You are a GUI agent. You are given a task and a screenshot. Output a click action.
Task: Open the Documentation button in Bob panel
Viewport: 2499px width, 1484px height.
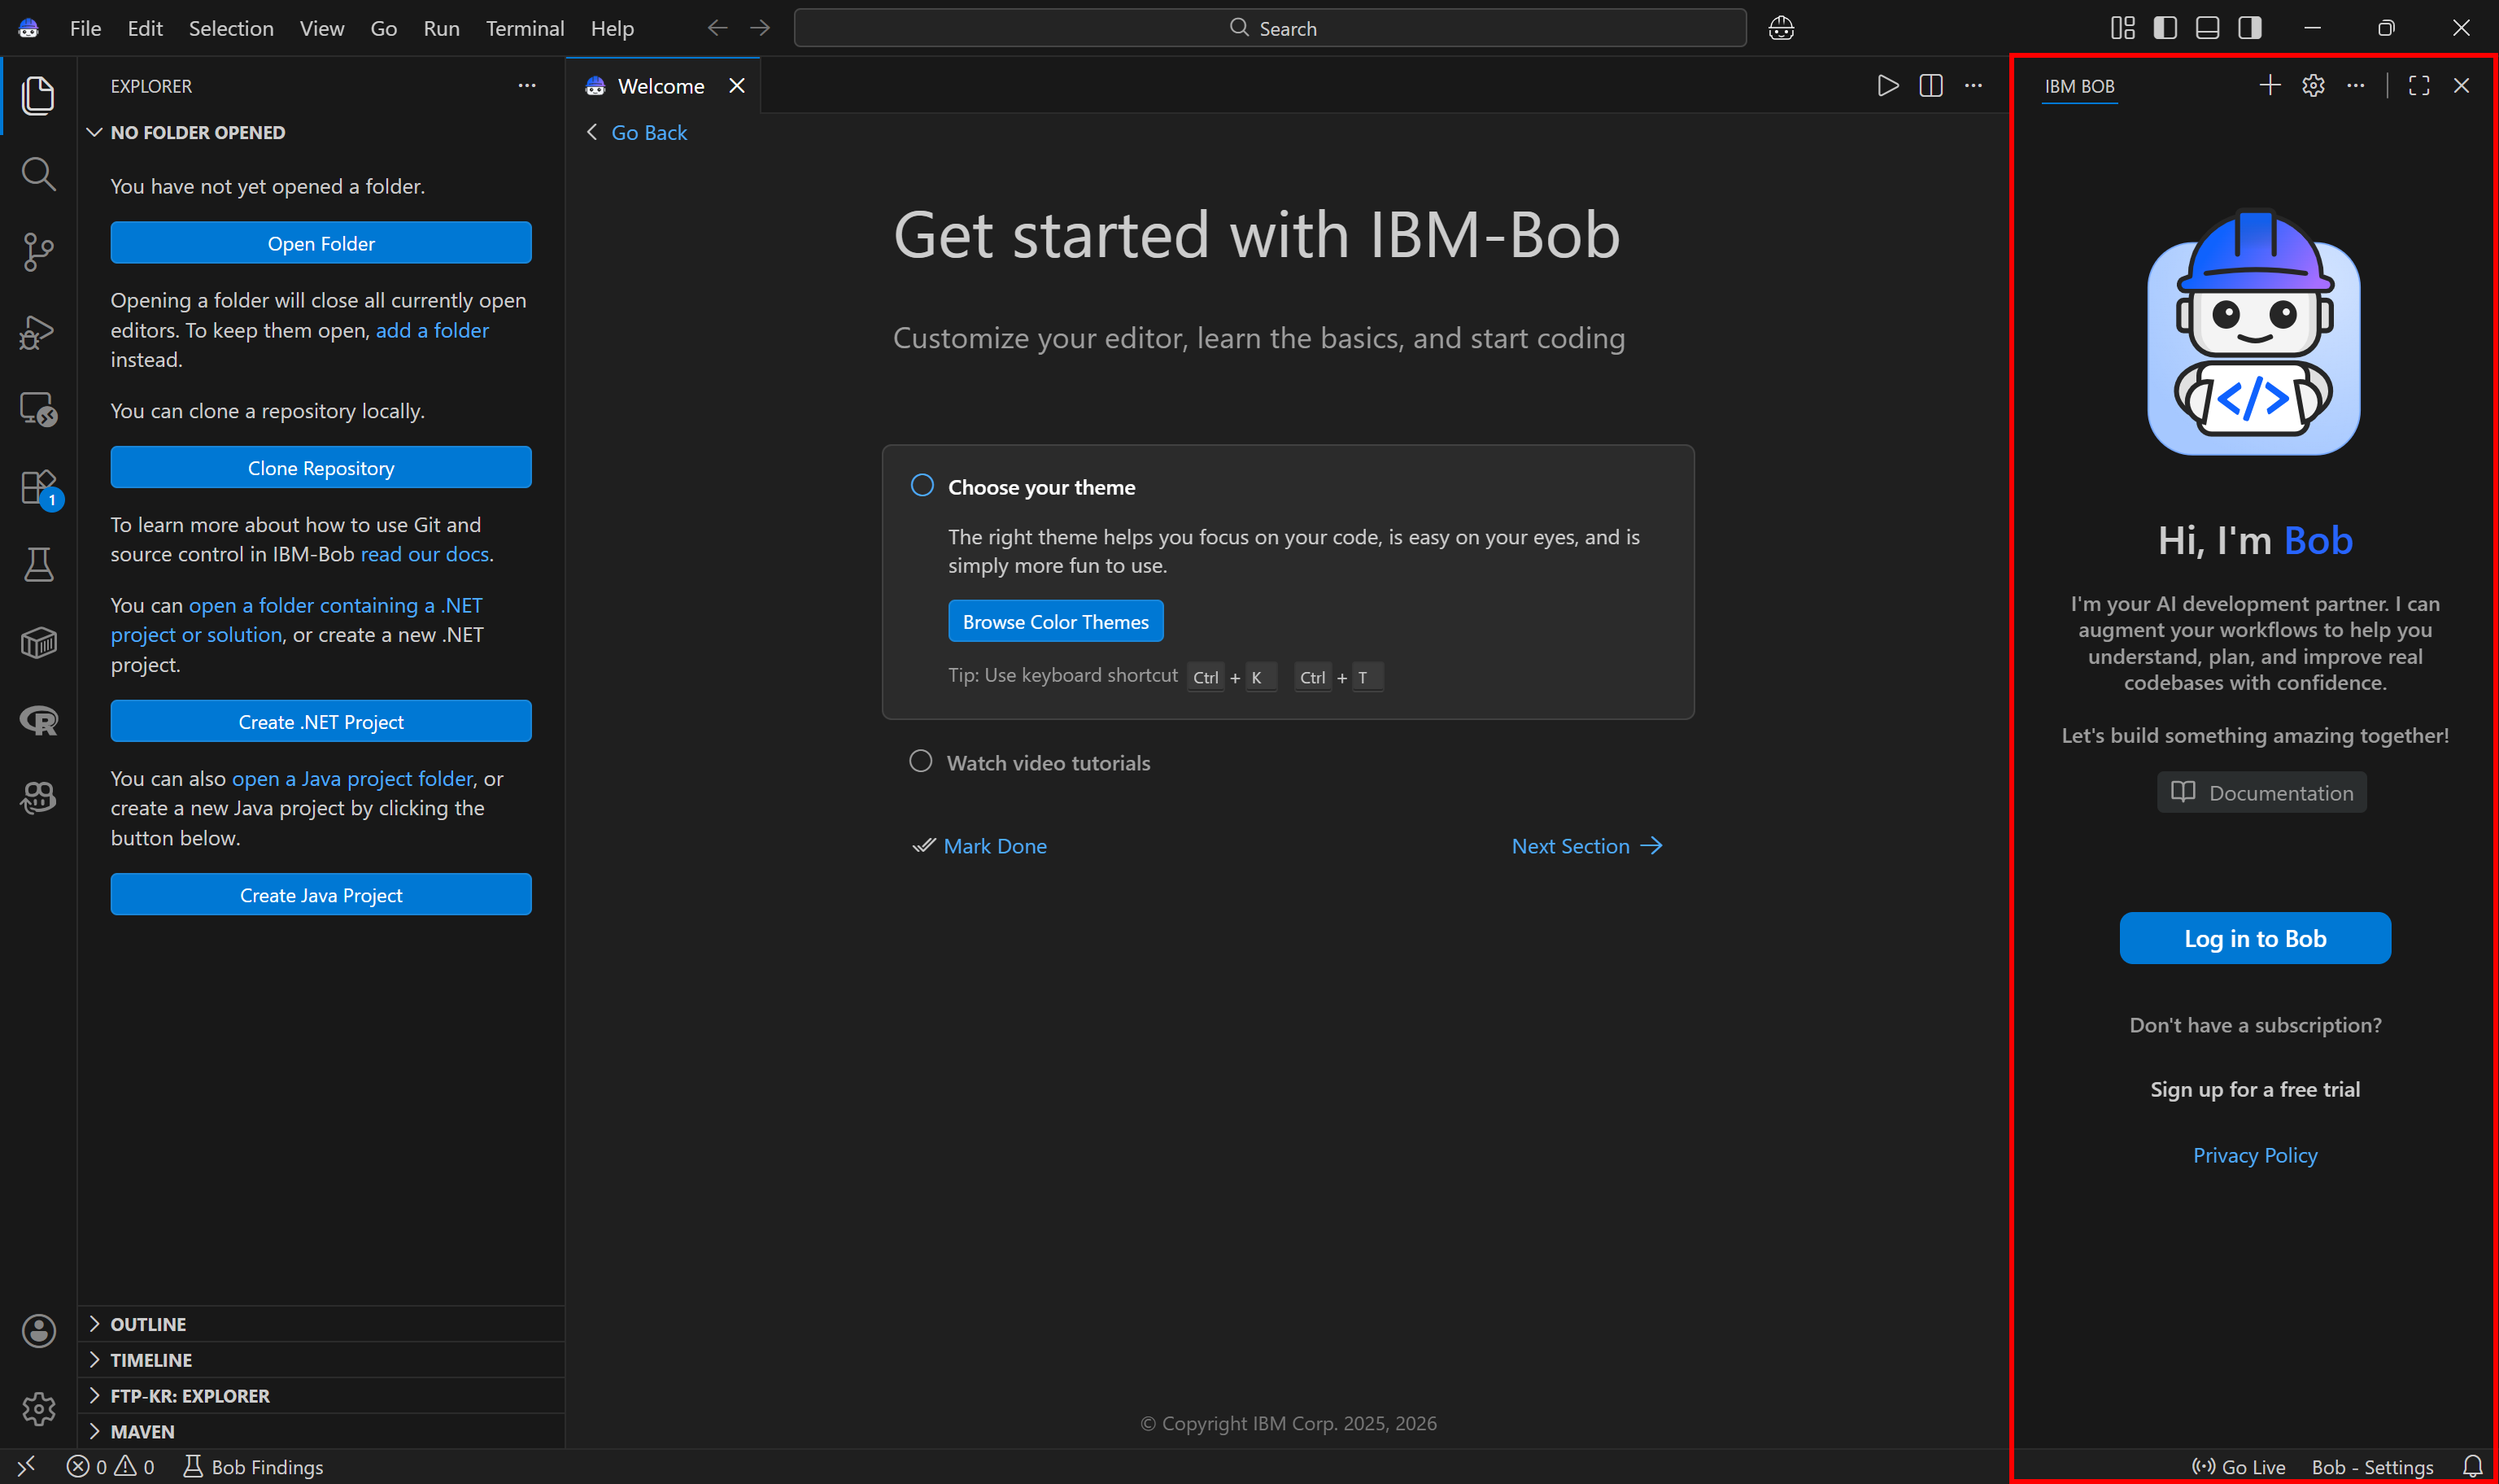[2262, 792]
